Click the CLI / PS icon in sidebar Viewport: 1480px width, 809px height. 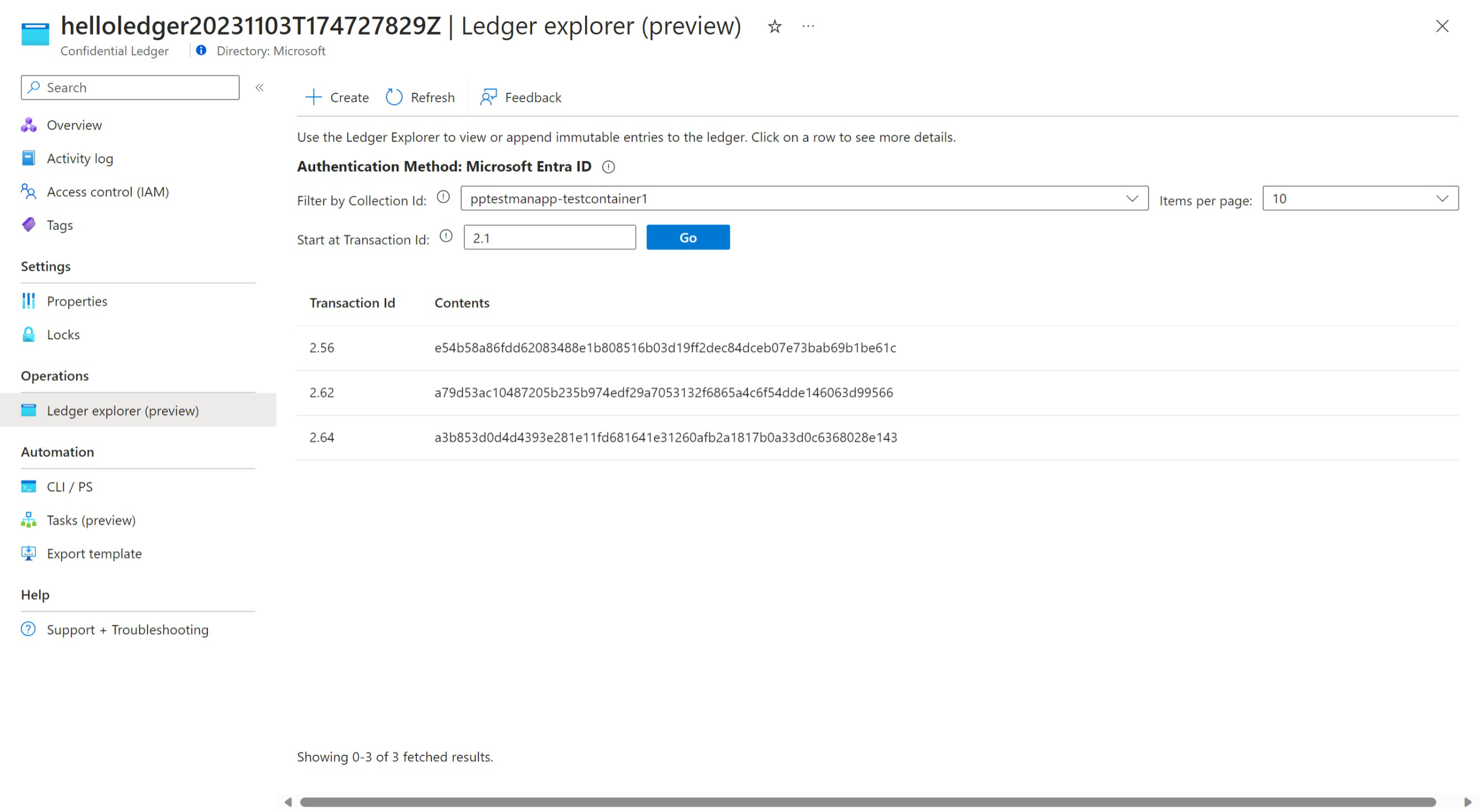[x=31, y=486]
